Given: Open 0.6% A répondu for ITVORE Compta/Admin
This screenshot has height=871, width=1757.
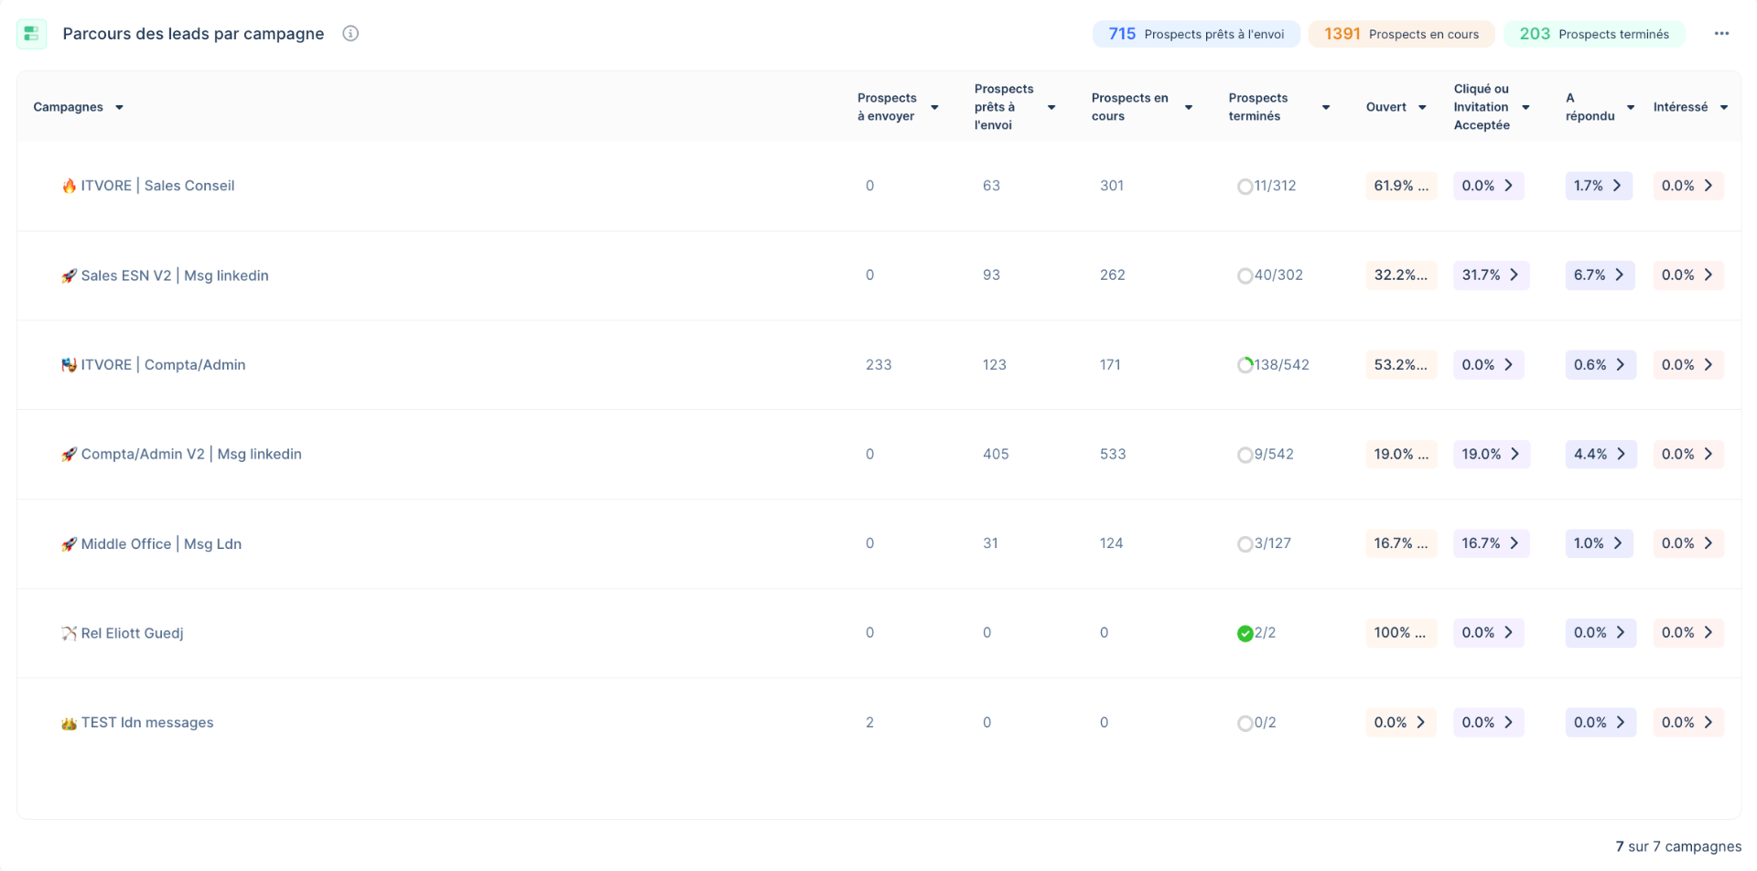Looking at the screenshot, I should (1601, 365).
